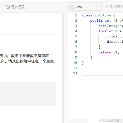Image resolution: width=123 pixels, height=123 pixels.
Task: Toggle the 智能模式 smart mode option
Action: 114,7
